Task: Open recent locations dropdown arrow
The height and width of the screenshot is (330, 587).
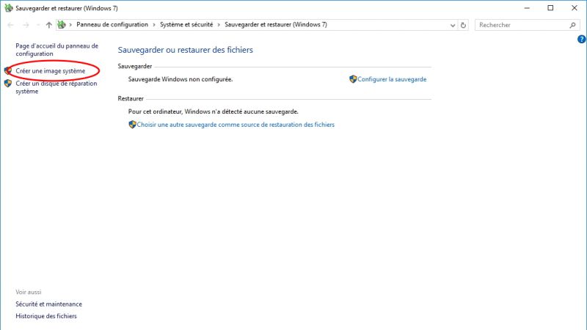Action: click(38, 25)
